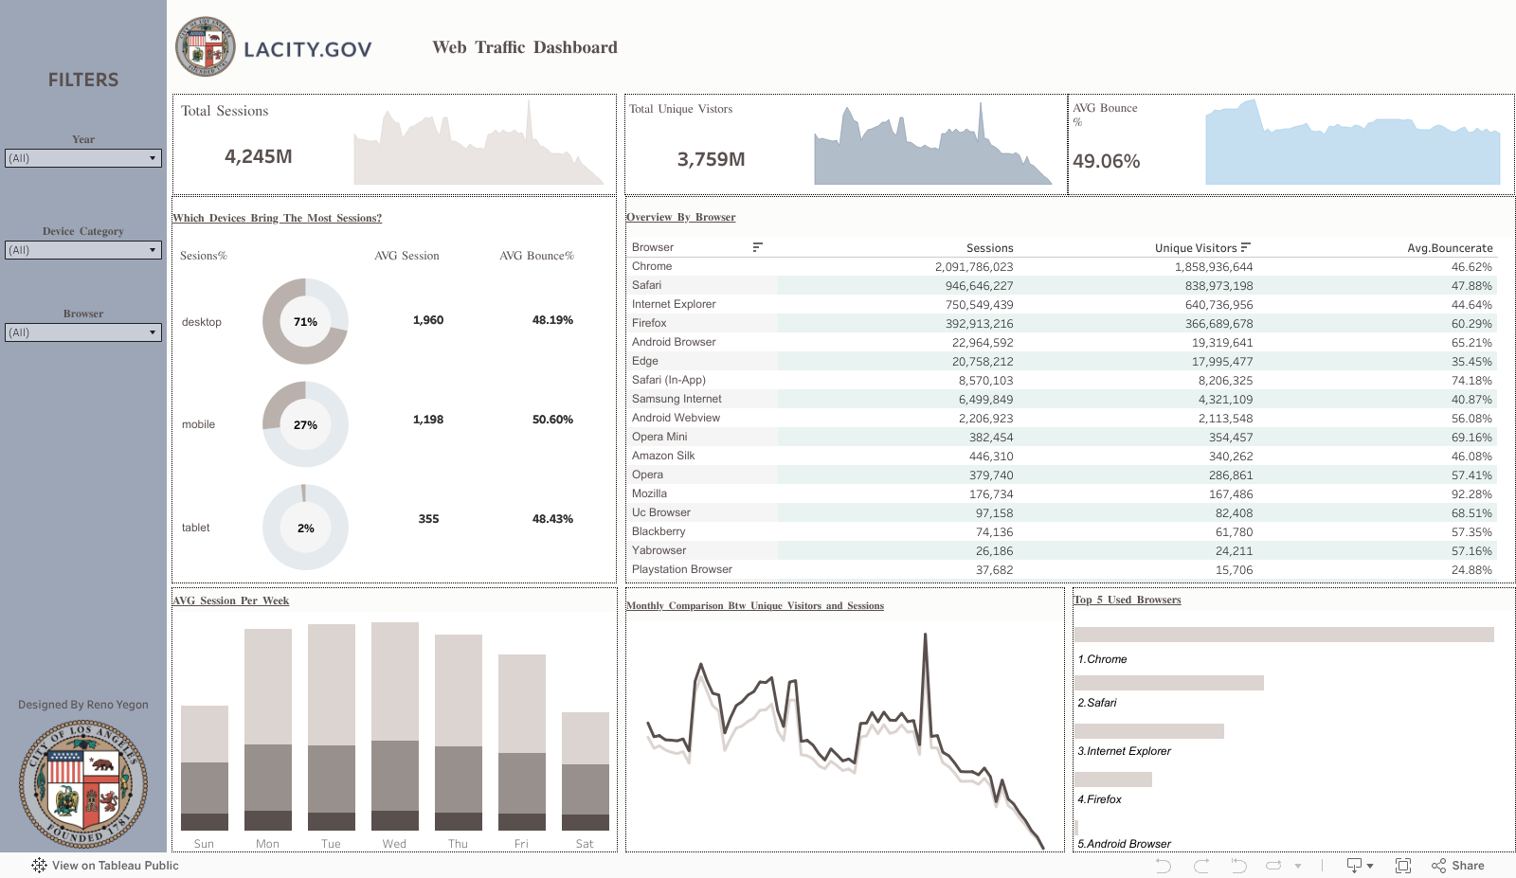Enter full screen mode
This screenshot has width=1516, height=878.
(x=1403, y=866)
